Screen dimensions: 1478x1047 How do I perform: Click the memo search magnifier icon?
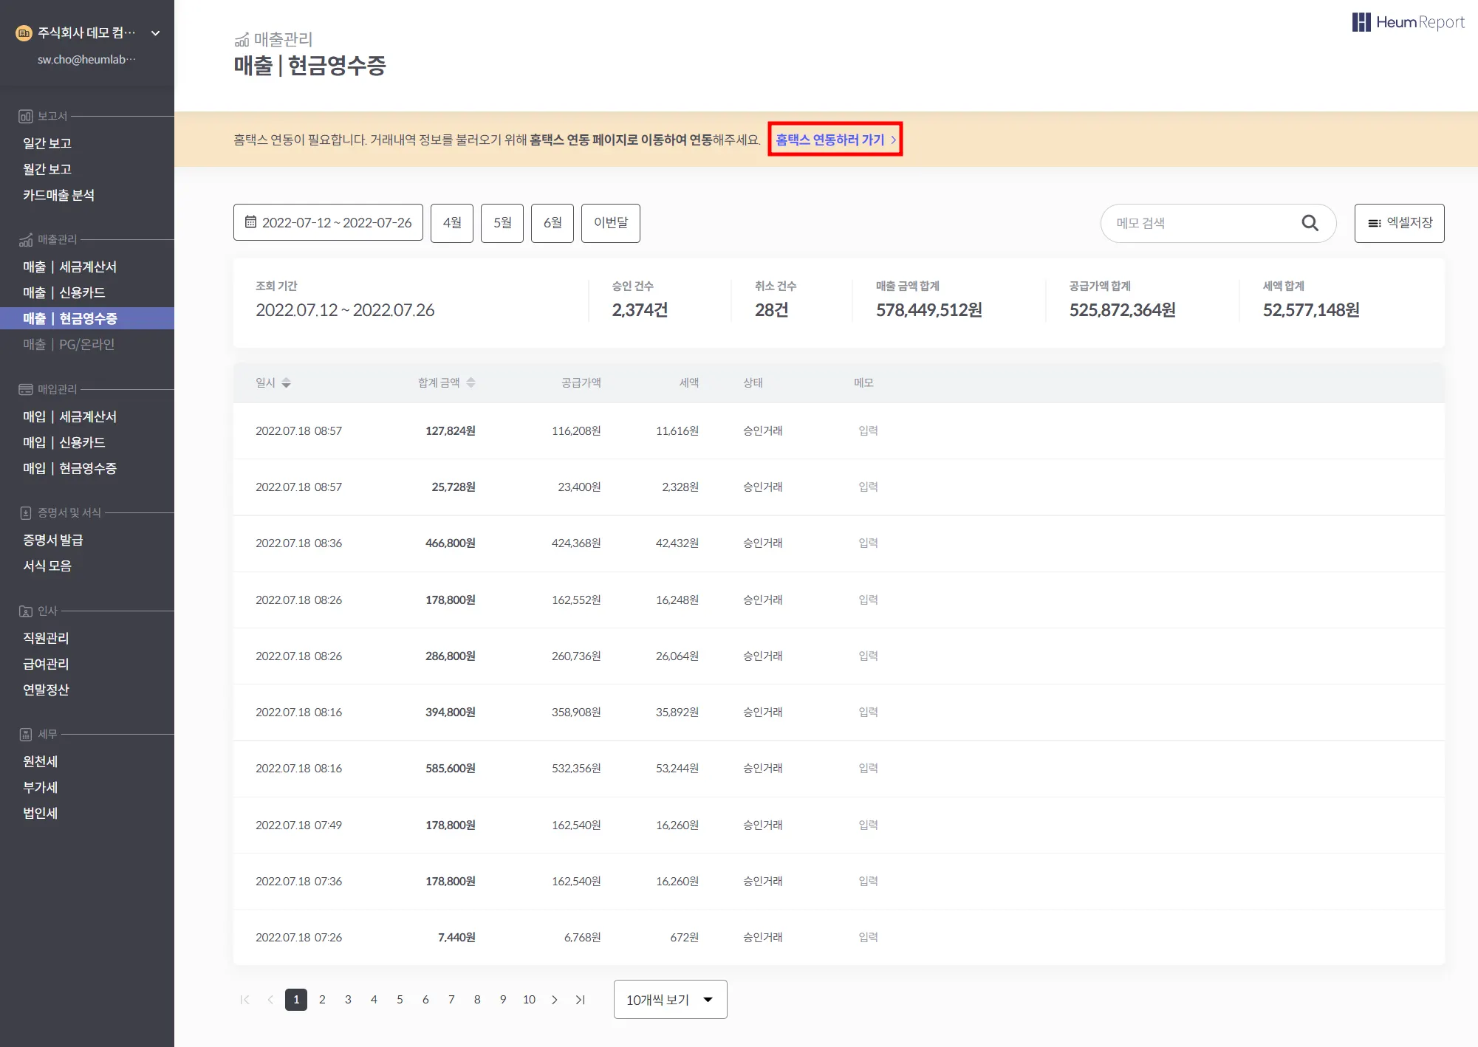pos(1310,223)
